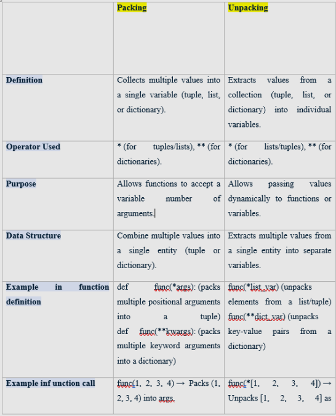Place cursor in 'Collects multiple values' packing definition
Screen dimensions: 336x416
(169, 95)
